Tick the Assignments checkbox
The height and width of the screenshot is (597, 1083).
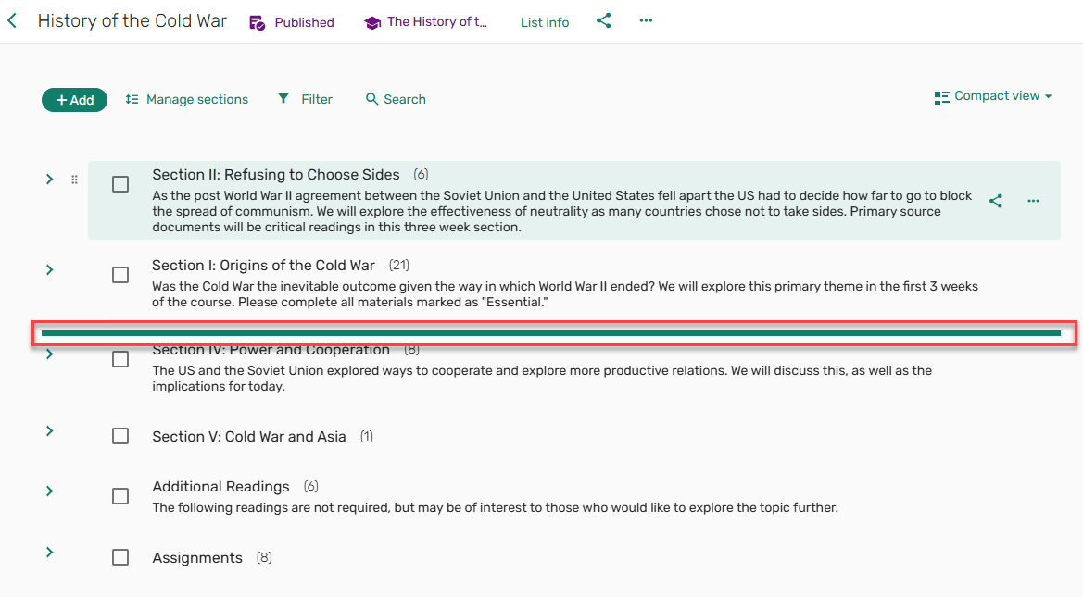[x=120, y=557]
